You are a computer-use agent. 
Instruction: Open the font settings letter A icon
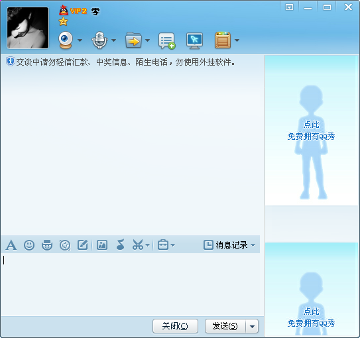pyautogui.click(x=11, y=245)
